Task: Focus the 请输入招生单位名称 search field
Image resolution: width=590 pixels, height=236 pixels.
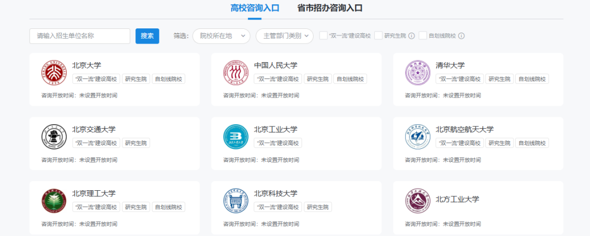Action: pyautogui.click(x=80, y=36)
